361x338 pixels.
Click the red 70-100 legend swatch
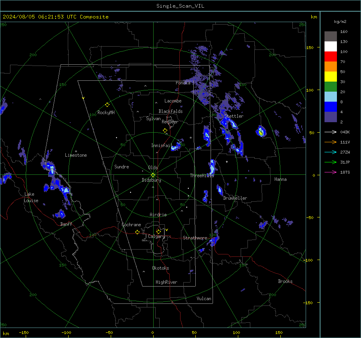[331, 57]
